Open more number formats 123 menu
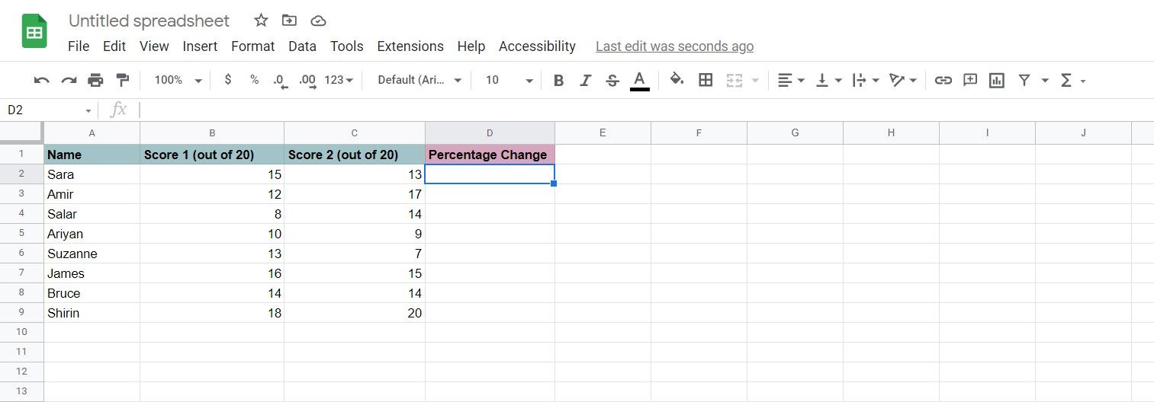Image resolution: width=1154 pixels, height=402 pixels. [339, 80]
